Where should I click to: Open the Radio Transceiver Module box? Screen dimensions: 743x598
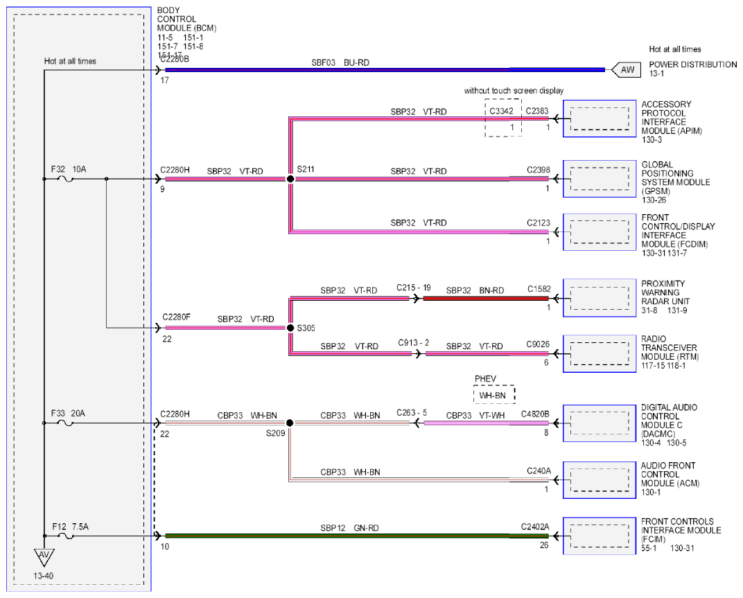[x=600, y=353]
